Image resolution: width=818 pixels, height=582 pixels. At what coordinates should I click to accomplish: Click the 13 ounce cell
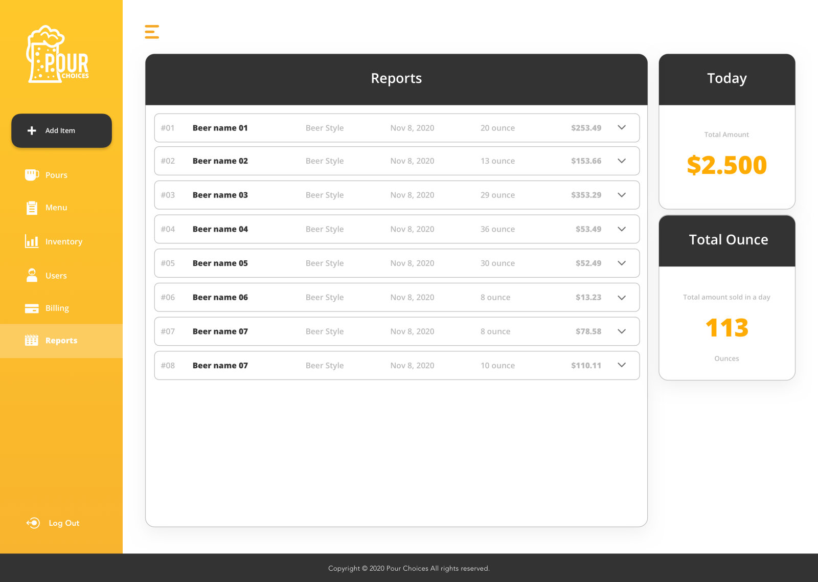497,161
